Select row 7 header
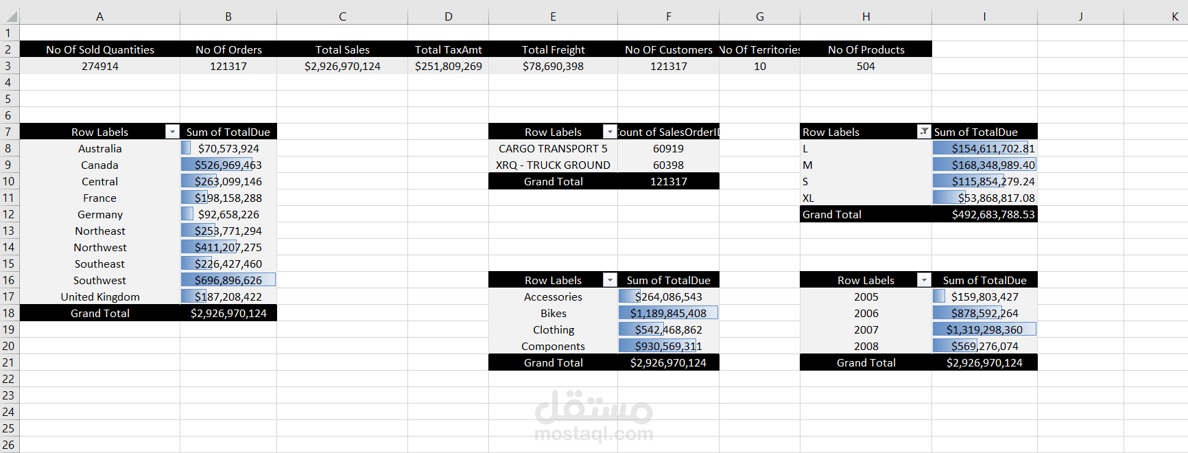 pos(9,132)
